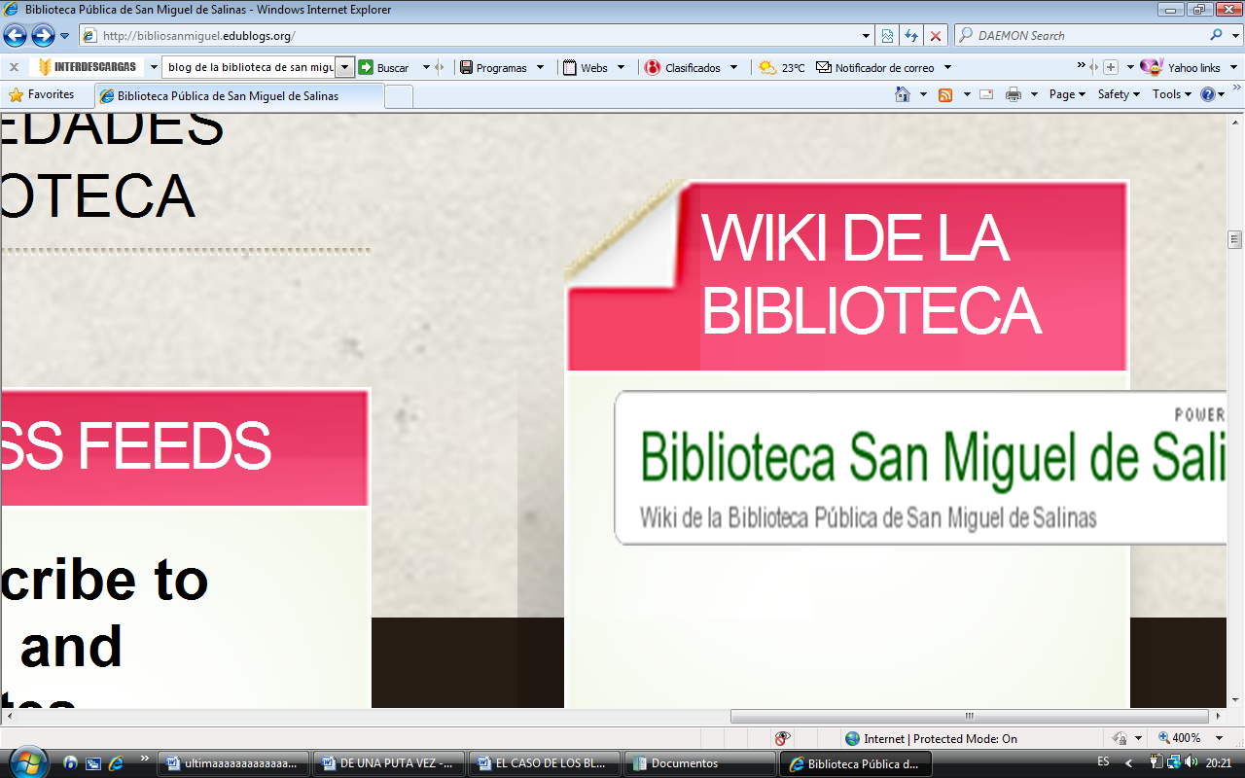Switch to 'DE UNA PUTA VEZ' taskbar window
Image resolution: width=1245 pixels, height=778 pixels.
pos(389,763)
